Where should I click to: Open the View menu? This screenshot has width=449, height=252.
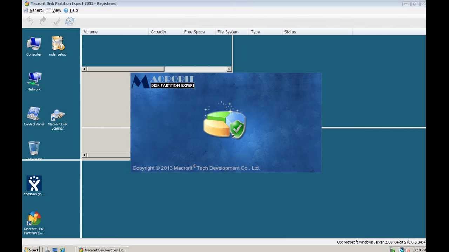pyautogui.click(x=54, y=10)
